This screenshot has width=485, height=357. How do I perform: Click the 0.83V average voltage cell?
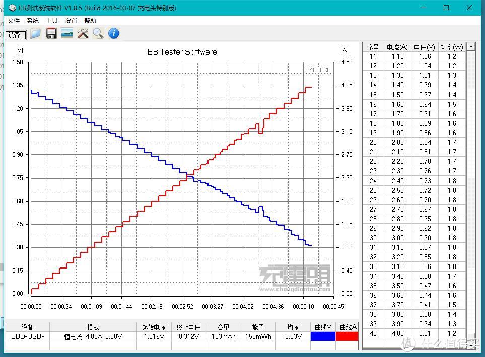pyautogui.click(x=293, y=336)
